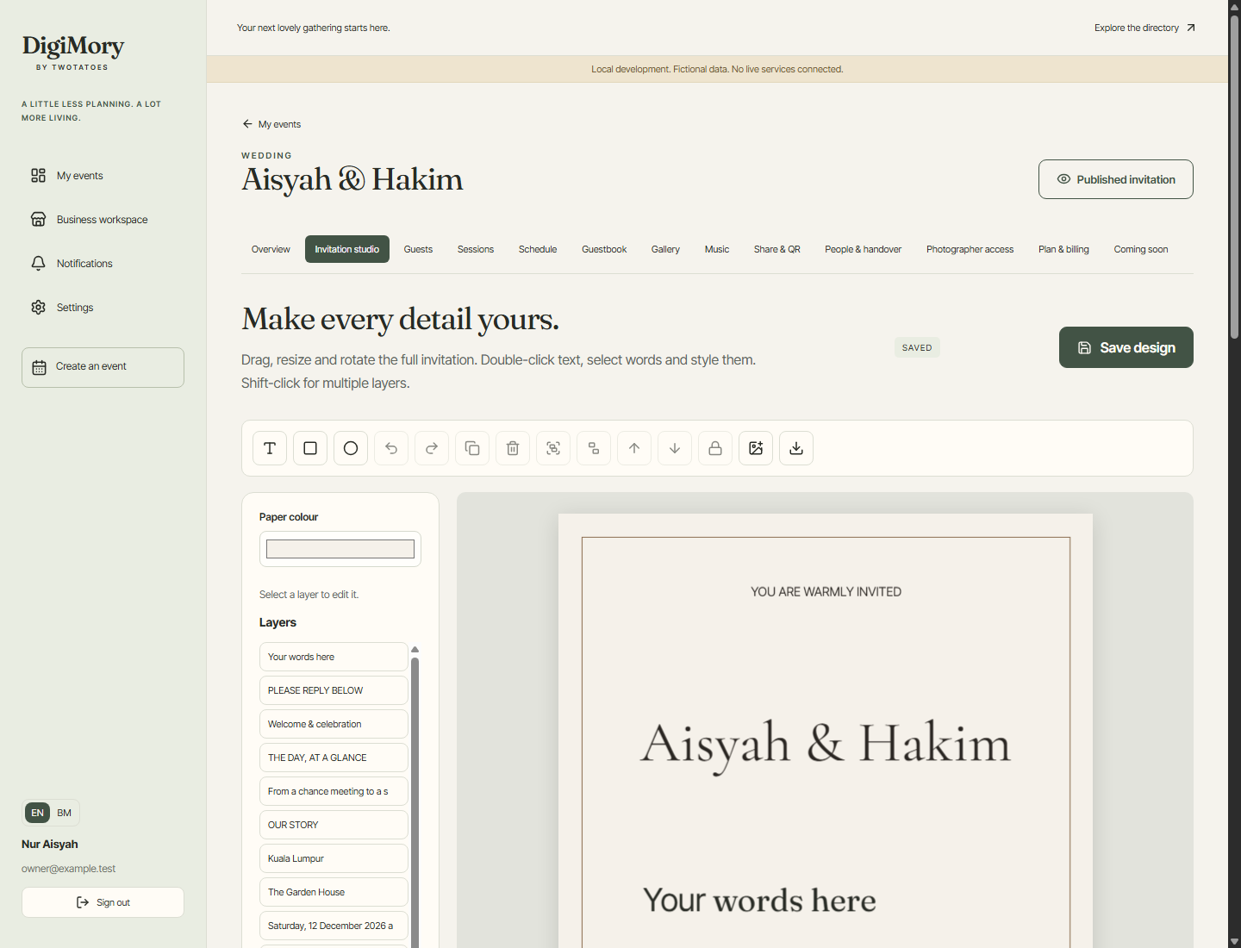Sign out of the account
The width and height of the screenshot is (1241, 948).
103,902
